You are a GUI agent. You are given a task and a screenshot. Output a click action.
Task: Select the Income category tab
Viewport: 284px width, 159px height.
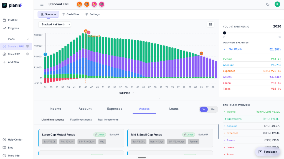click(55, 109)
